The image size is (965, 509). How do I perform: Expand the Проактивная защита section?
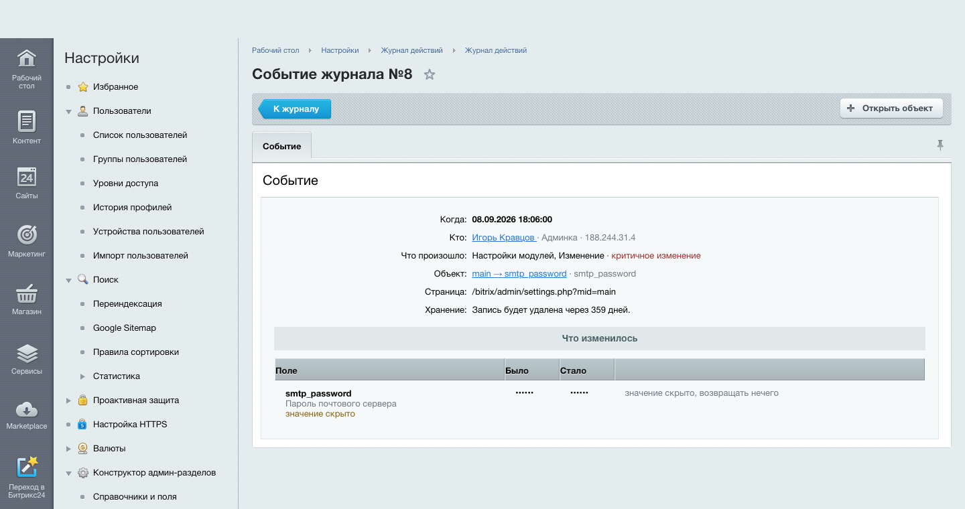(68, 401)
